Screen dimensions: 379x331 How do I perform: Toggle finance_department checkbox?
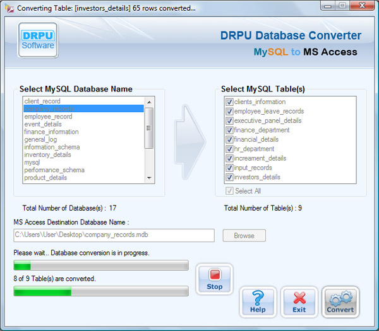tap(229, 130)
